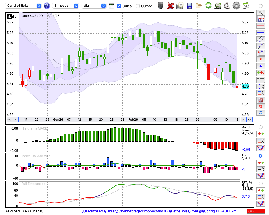Select the MACD panel radio button
This screenshot has width=269, height=215.
click(x=261, y=127)
